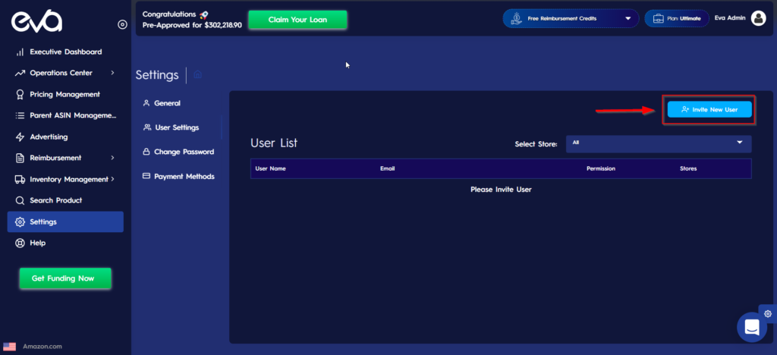Click the Change Password lock icon
The image size is (777, 355).
click(x=146, y=152)
